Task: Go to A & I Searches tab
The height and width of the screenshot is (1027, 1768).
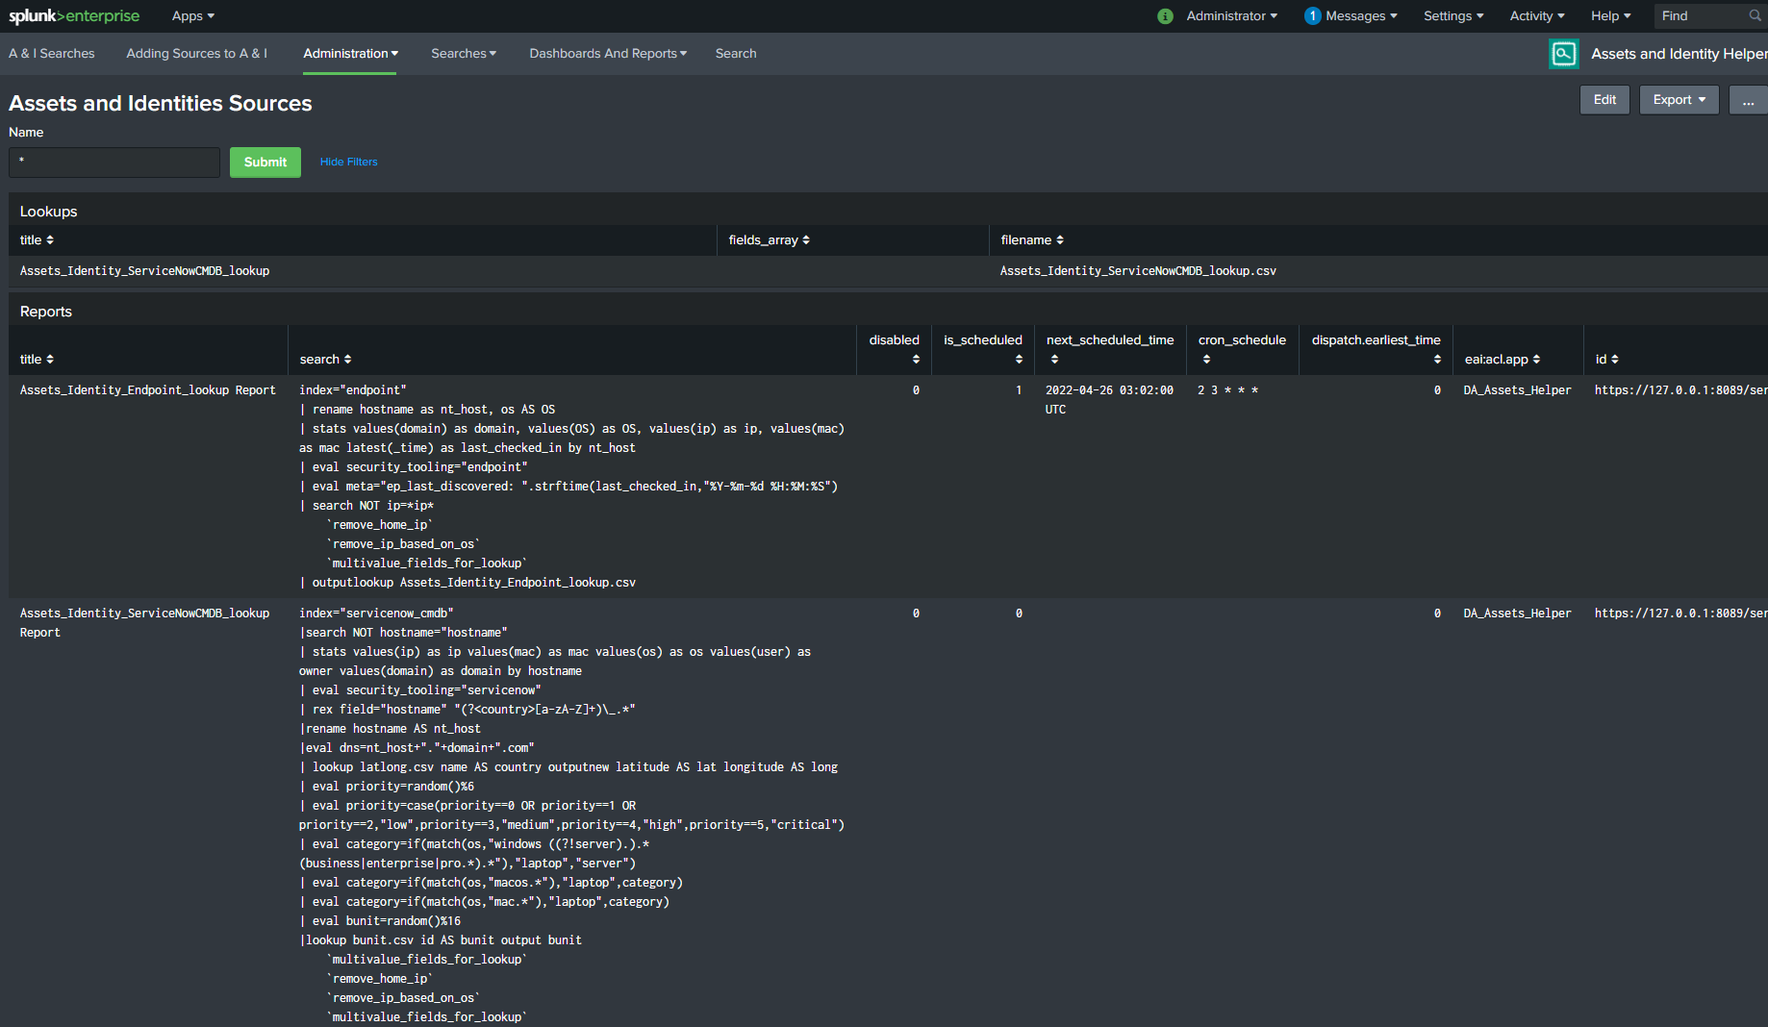Action: click(x=52, y=54)
